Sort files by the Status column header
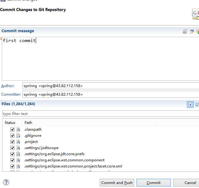This screenshot has width=199, height=188. click(x=10, y=123)
